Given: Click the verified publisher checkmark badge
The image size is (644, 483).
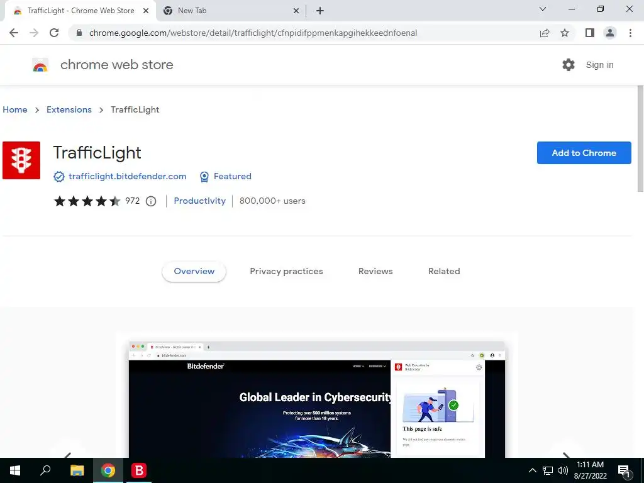Looking at the screenshot, I should (59, 177).
